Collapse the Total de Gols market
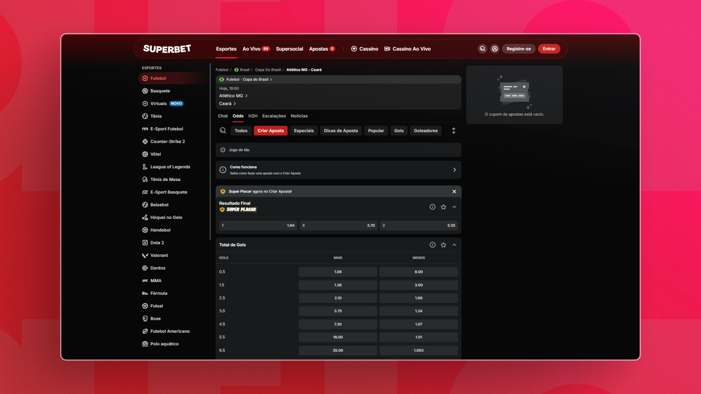 [x=455, y=245]
